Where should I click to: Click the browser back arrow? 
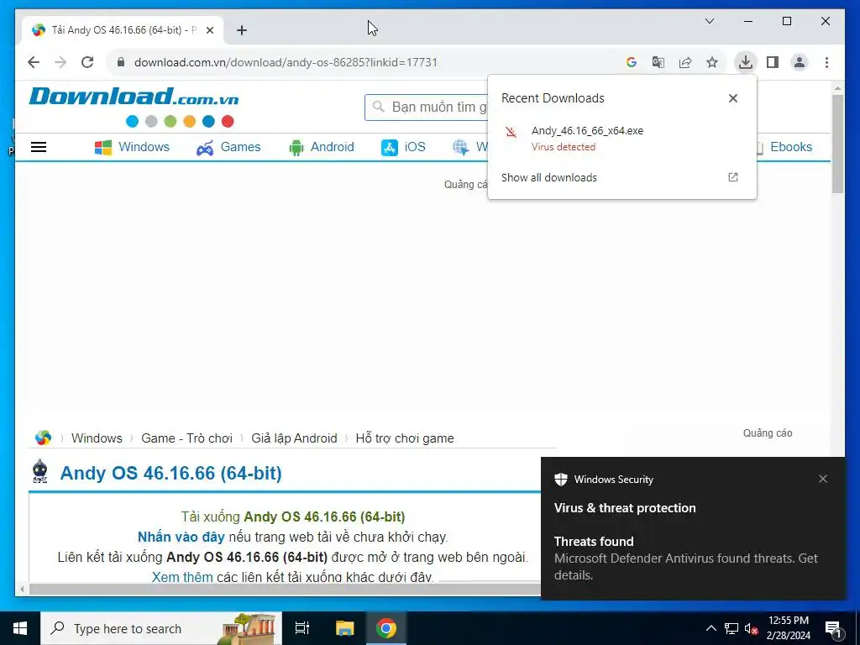click(x=34, y=62)
